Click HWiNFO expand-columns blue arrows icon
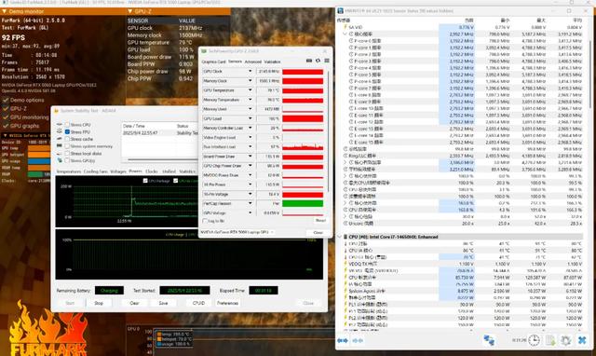The height and width of the screenshot is (356, 596). click(x=343, y=340)
